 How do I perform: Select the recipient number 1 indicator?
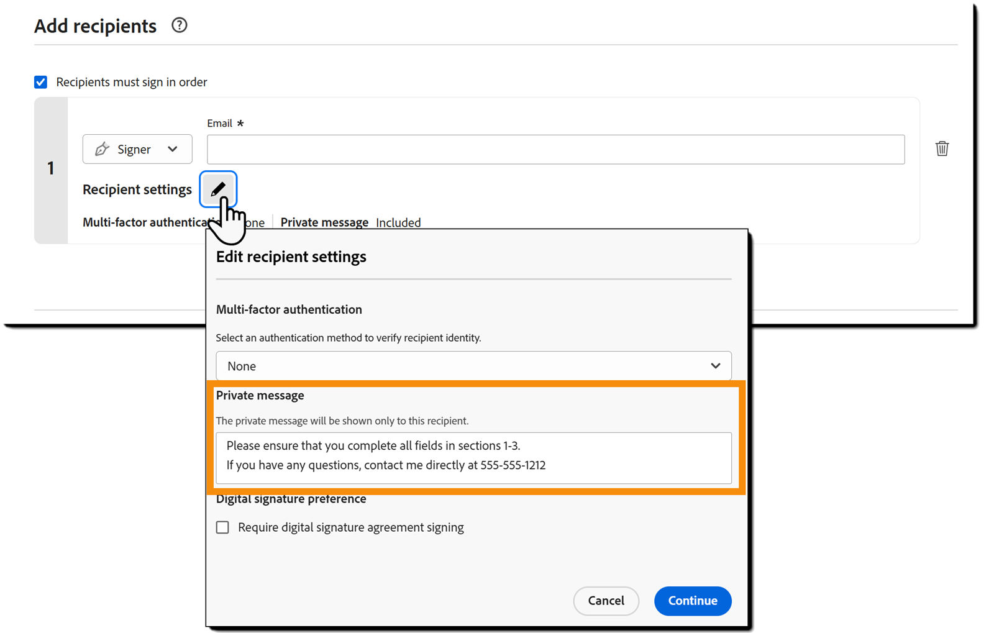(51, 168)
